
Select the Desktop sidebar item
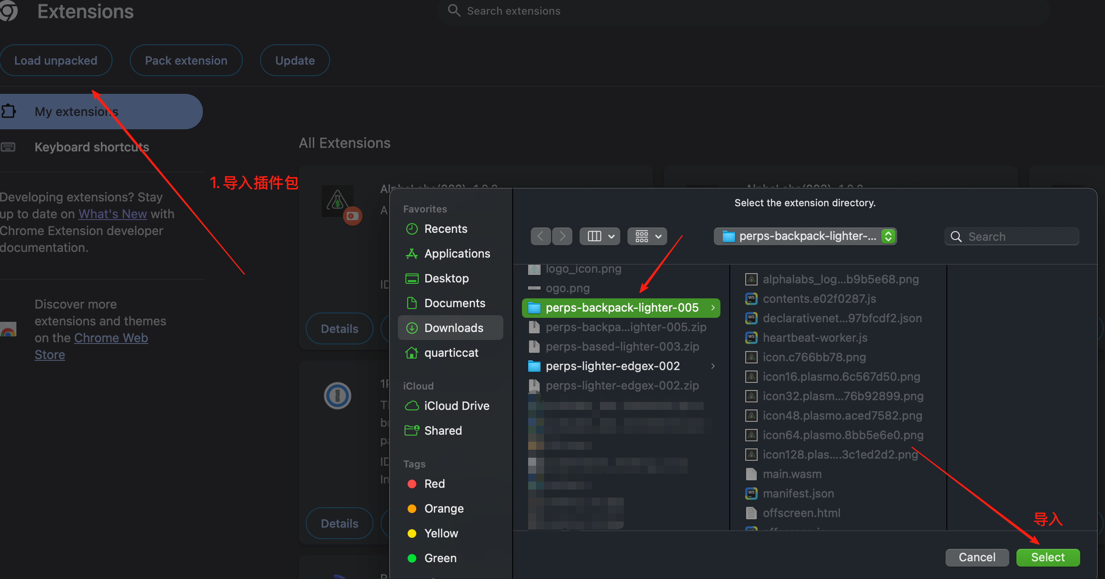[446, 278]
